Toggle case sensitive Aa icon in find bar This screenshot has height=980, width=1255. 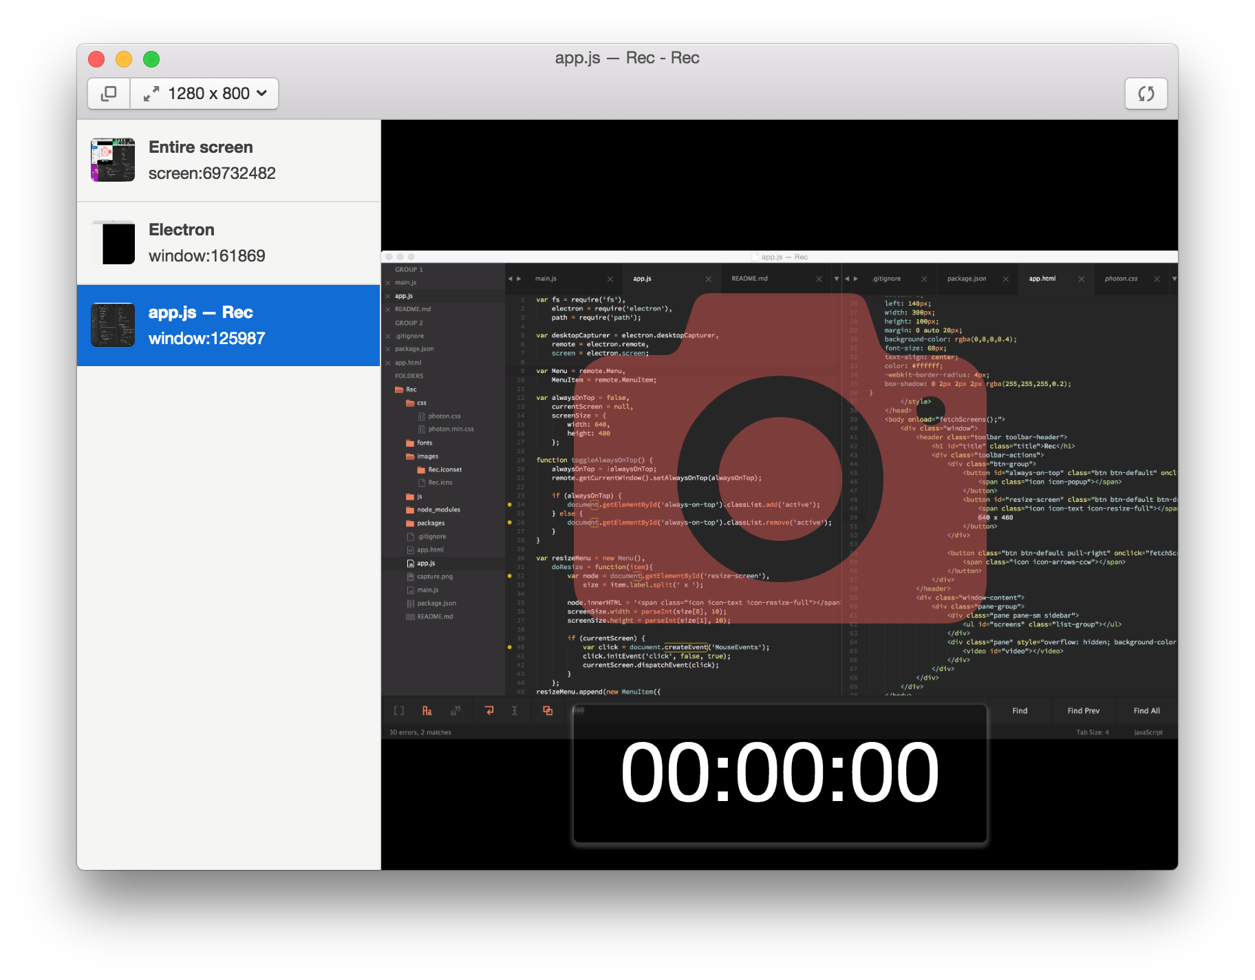point(427,711)
